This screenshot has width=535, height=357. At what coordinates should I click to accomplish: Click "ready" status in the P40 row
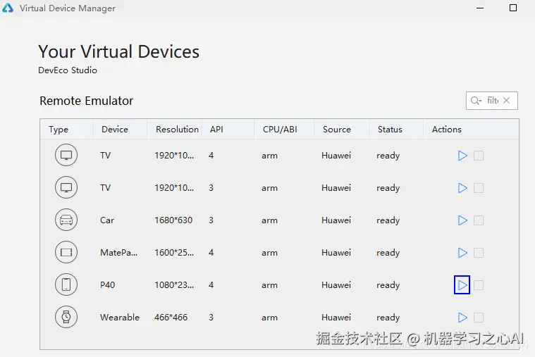pyautogui.click(x=388, y=285)
